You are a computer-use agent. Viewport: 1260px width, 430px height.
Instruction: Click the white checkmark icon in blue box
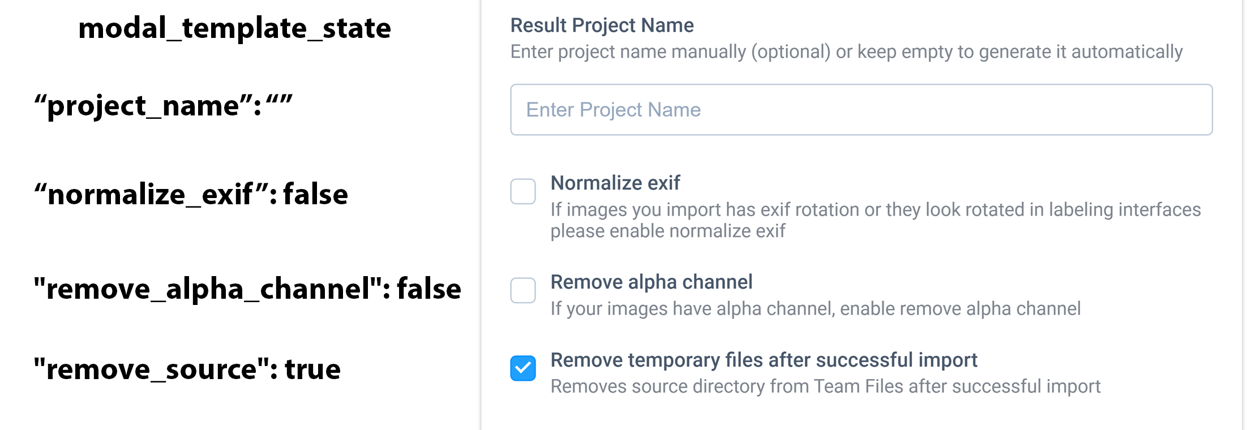click(523, 368)
